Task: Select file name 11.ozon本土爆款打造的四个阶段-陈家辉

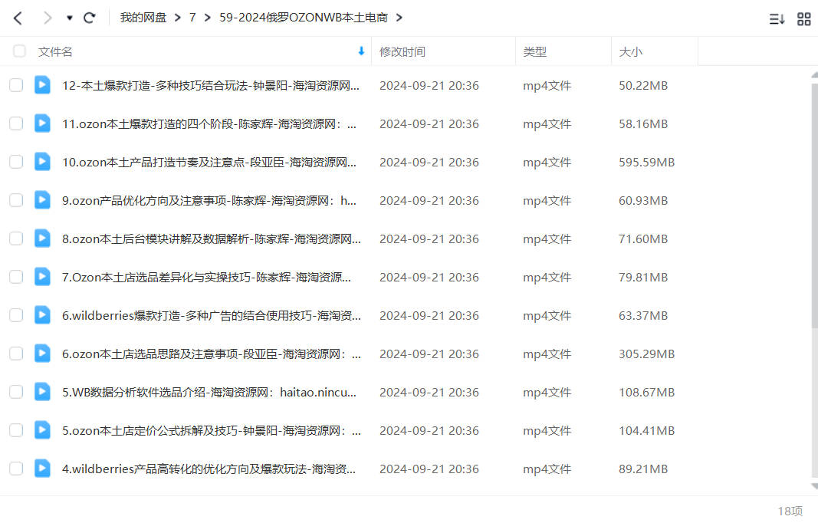Action: tap(209, 123)
